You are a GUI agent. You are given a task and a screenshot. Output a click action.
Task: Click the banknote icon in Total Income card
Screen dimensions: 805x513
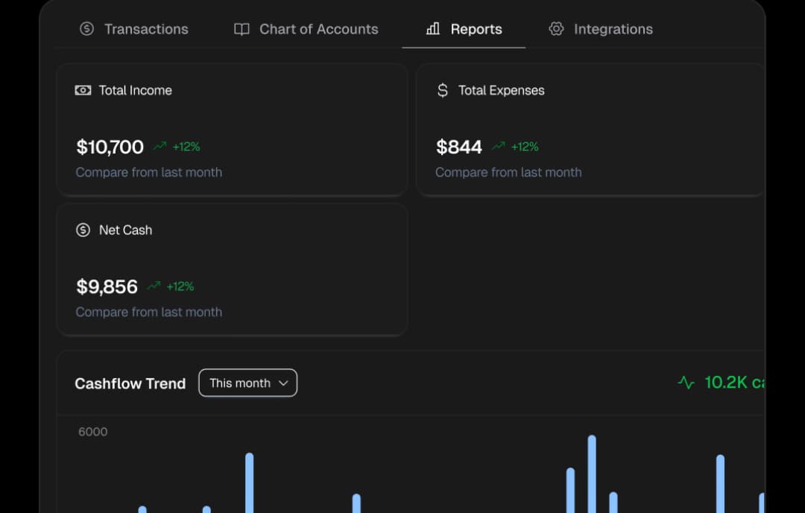pos(82,89)
